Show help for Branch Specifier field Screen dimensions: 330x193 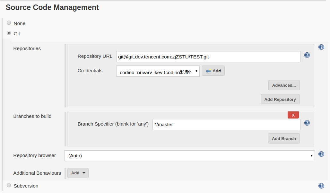(307, 123)
